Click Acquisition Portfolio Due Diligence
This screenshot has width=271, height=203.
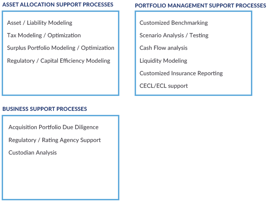(x=53, y=127)
